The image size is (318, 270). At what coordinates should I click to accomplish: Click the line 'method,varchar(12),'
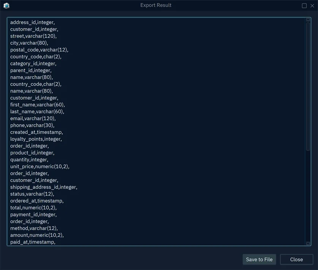pos(34,228)
